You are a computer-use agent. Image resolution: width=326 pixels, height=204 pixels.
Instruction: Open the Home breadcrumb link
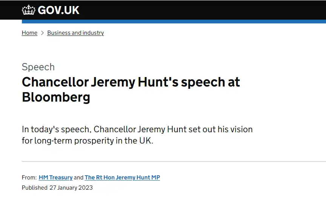click(x=29, y=33)
